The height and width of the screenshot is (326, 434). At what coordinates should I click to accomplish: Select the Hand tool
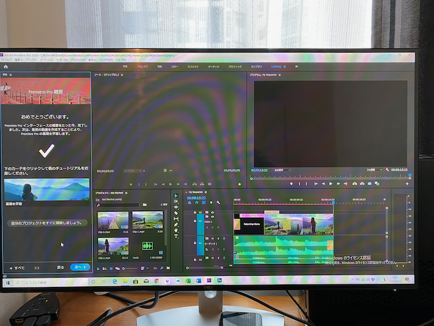point(175,230)
